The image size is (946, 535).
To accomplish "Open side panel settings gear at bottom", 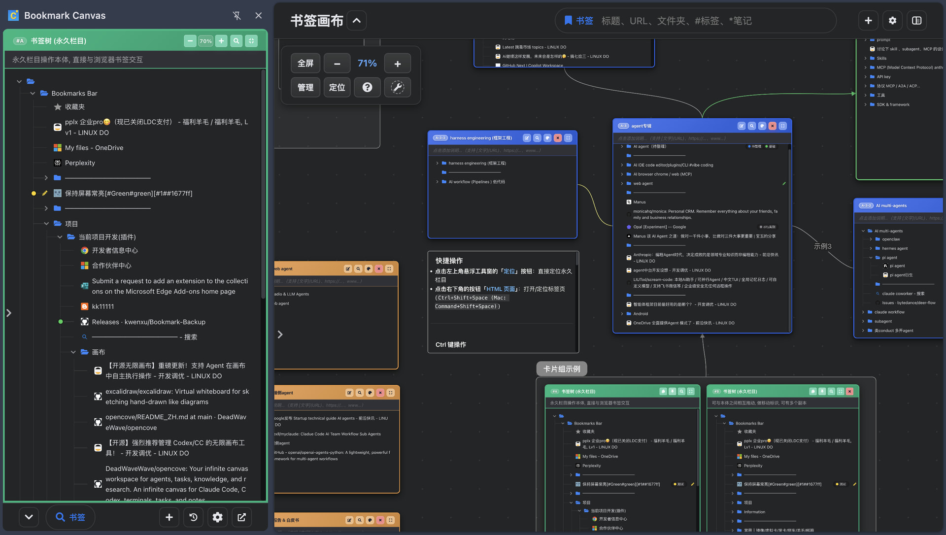I will (217, 517).
